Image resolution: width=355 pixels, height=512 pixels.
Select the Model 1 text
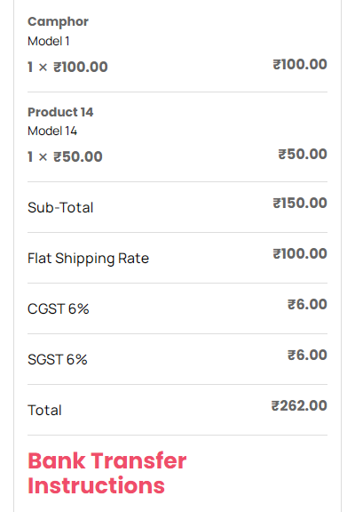coord(48,41)
